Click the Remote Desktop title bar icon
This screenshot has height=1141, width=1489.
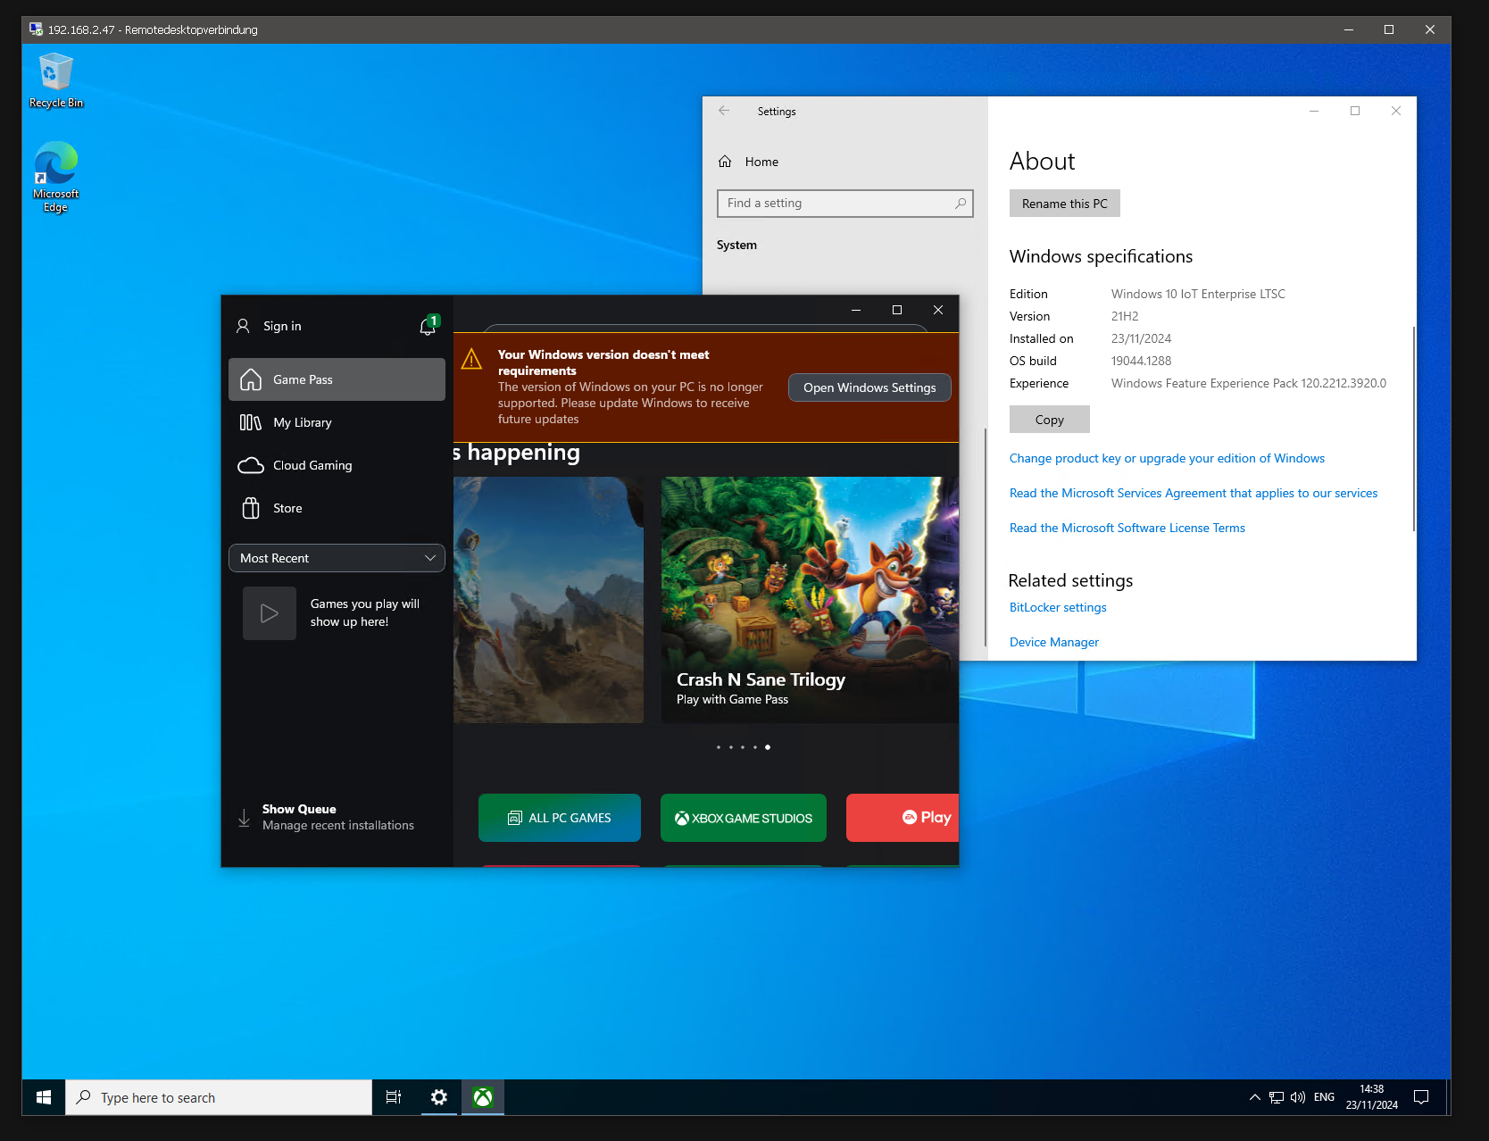click(36, 29)
